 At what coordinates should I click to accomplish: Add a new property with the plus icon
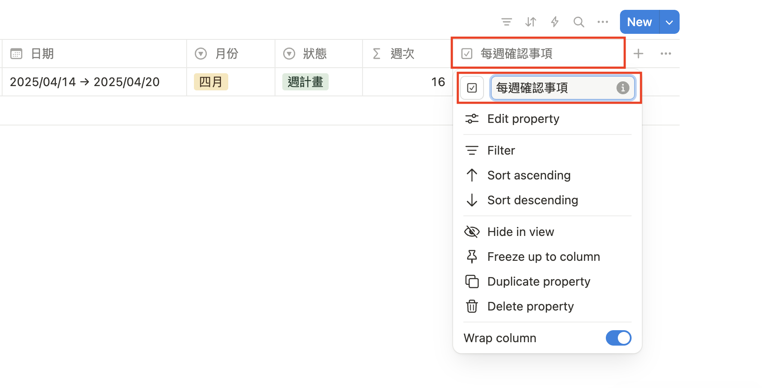point(638,54)
